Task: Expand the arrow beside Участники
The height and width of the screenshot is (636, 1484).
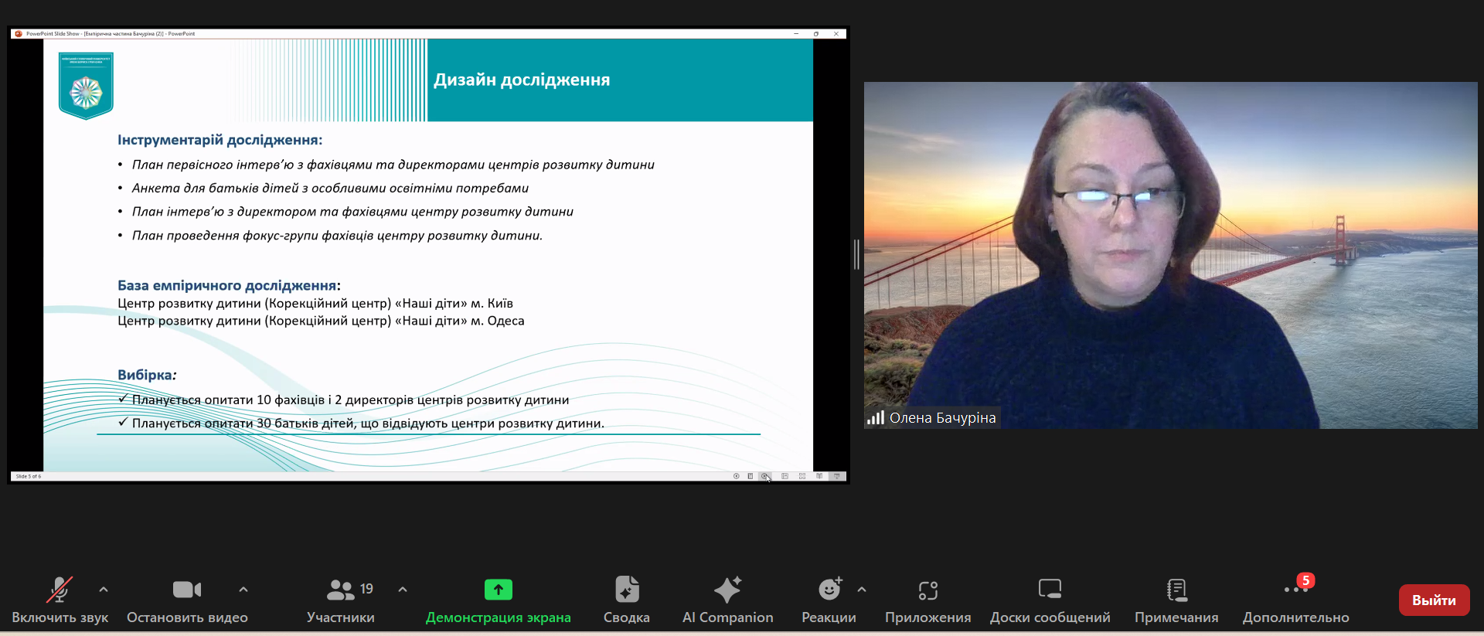Action: [403, 590]
